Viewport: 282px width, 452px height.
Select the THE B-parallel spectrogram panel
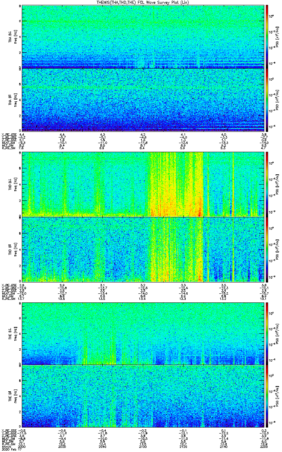coord(143,397)
